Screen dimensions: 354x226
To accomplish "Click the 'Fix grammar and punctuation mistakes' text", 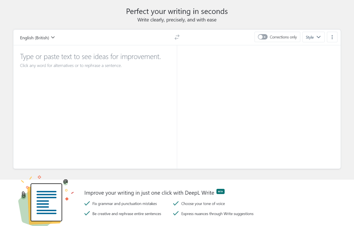I will coord(124,204).
